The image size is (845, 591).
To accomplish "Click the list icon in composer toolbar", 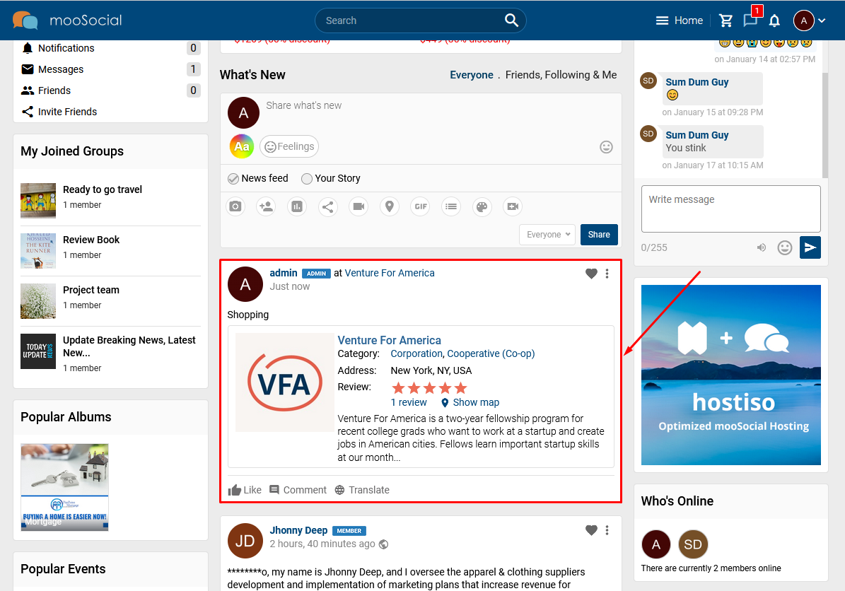I will [451, 206].
